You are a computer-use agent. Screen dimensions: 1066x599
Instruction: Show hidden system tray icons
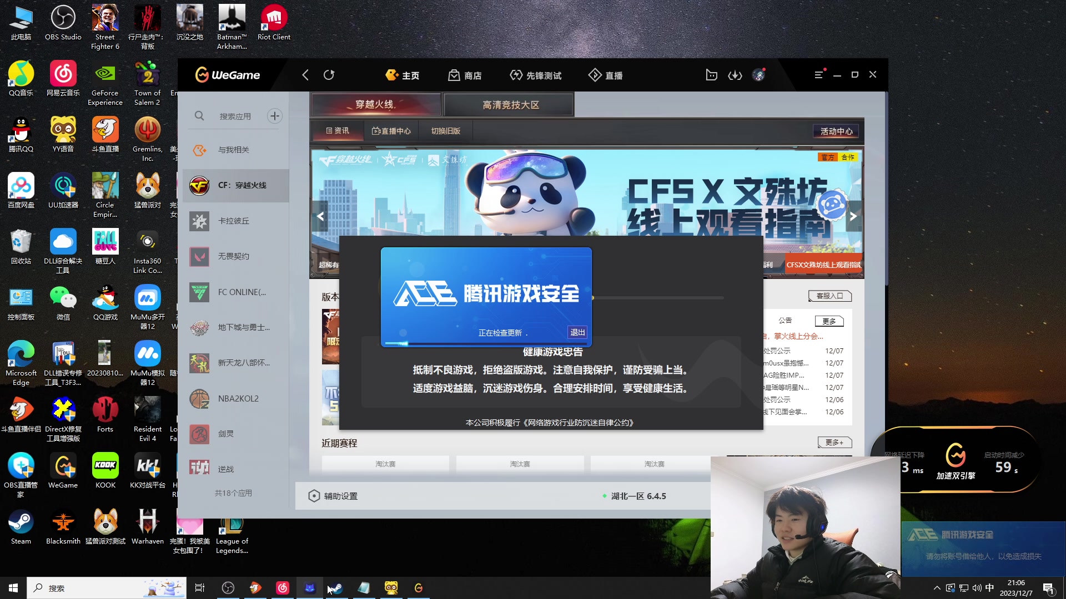pos(937,588)
